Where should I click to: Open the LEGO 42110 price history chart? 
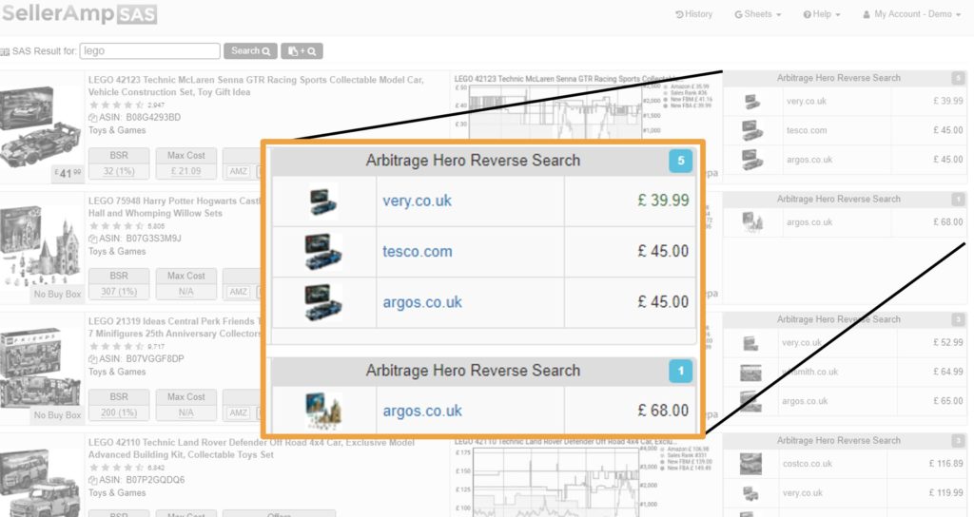pos(555,481)
